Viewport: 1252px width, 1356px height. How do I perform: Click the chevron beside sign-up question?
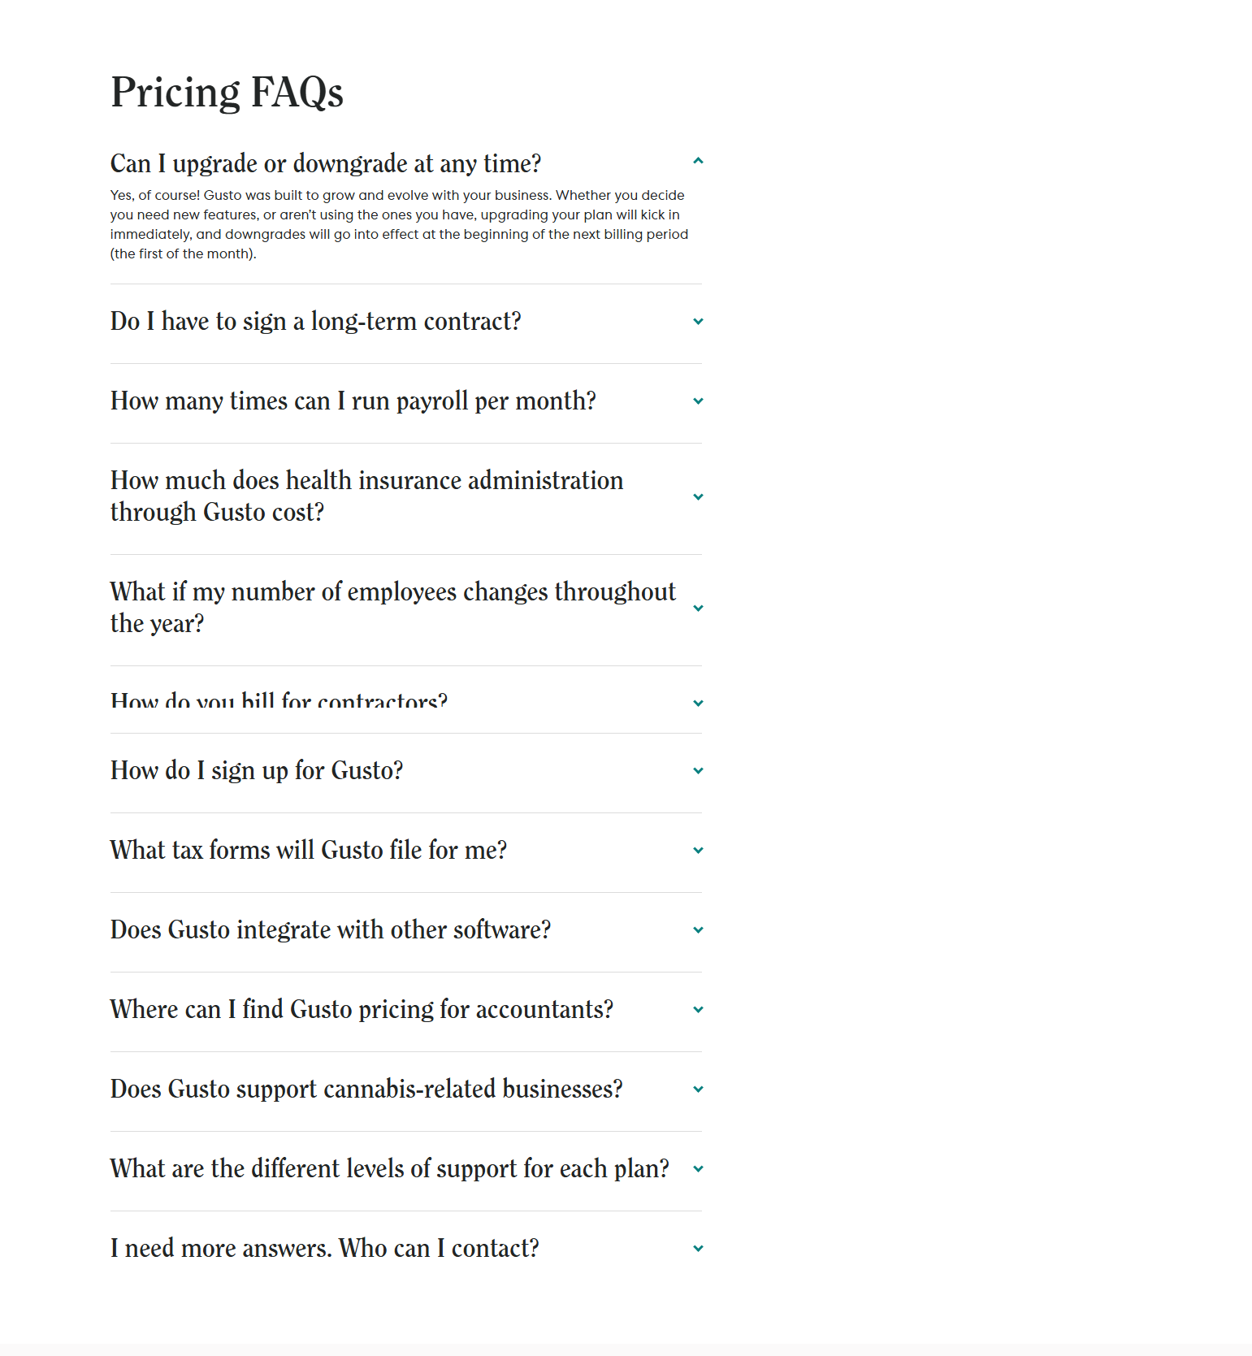click(x=698, y=770)
